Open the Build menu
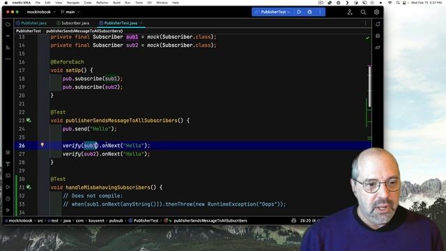The width and height of the screenshot is (446, 251). tap(116, 3)
